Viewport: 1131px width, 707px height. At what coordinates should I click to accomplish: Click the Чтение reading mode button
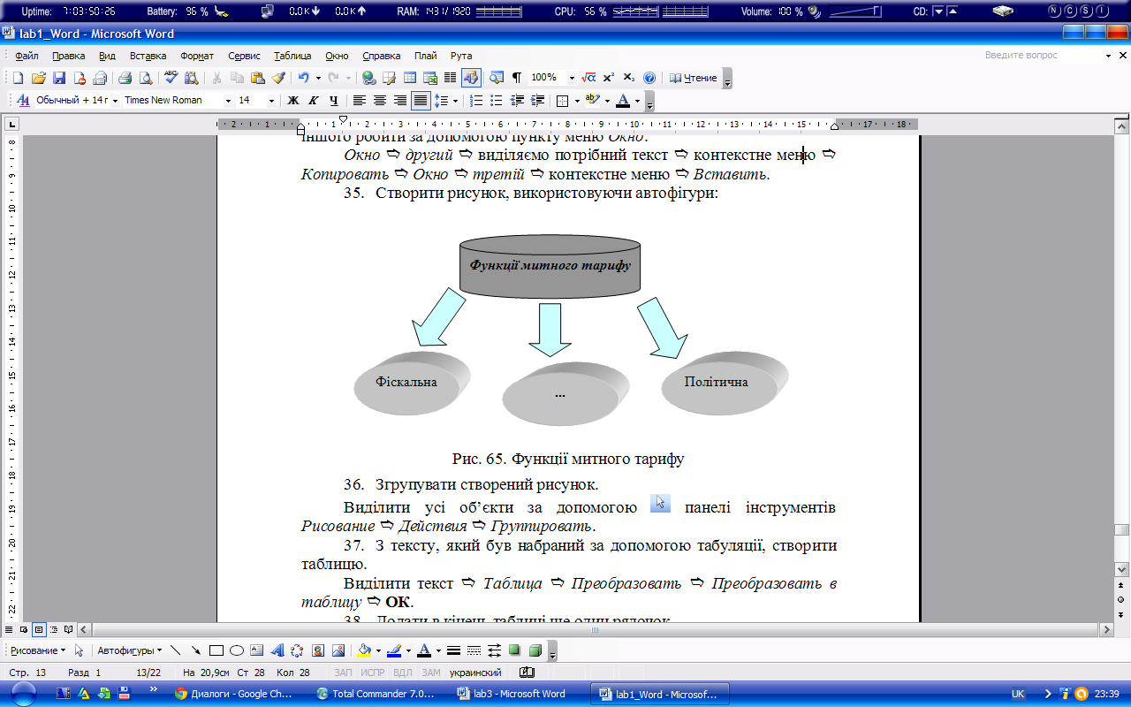(x=694, y=78)
